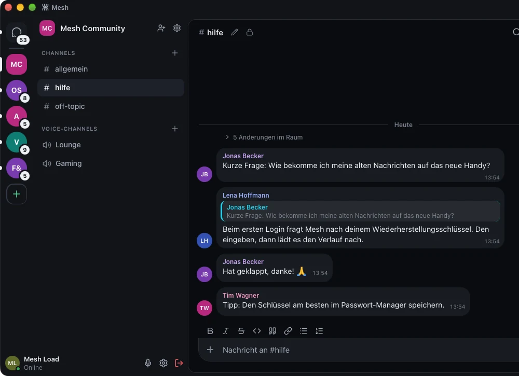Open the server labeled A
Viewport: 519px width, 376px height.
[17, 116]
